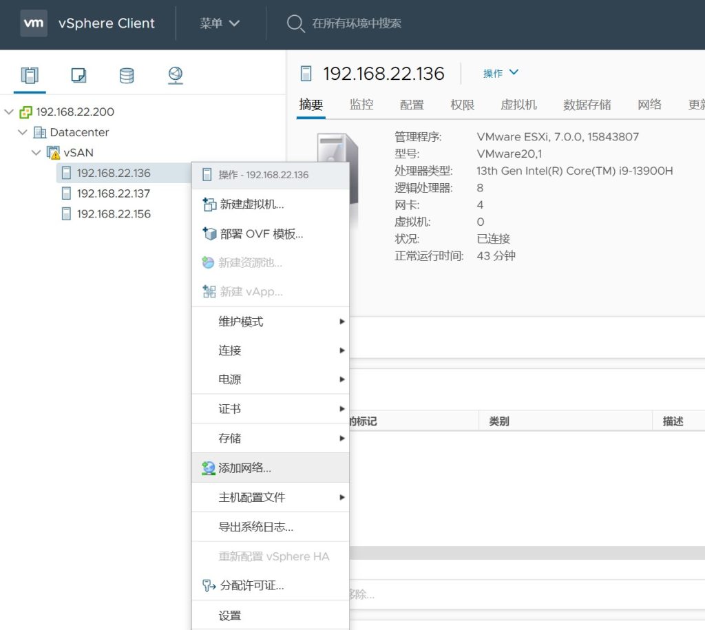Expand the 连接 submenu
This screenshot has height=630, width=705.
[x=270, y=350]
